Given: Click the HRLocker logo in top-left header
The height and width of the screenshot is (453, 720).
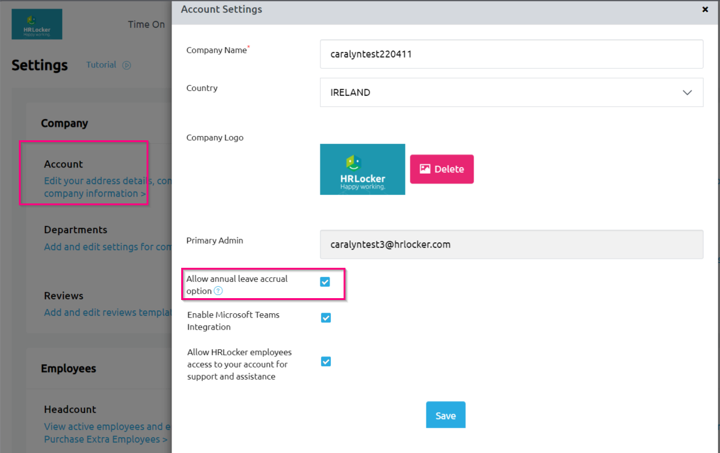Looking at the screenshot, I should click(36, 24).
